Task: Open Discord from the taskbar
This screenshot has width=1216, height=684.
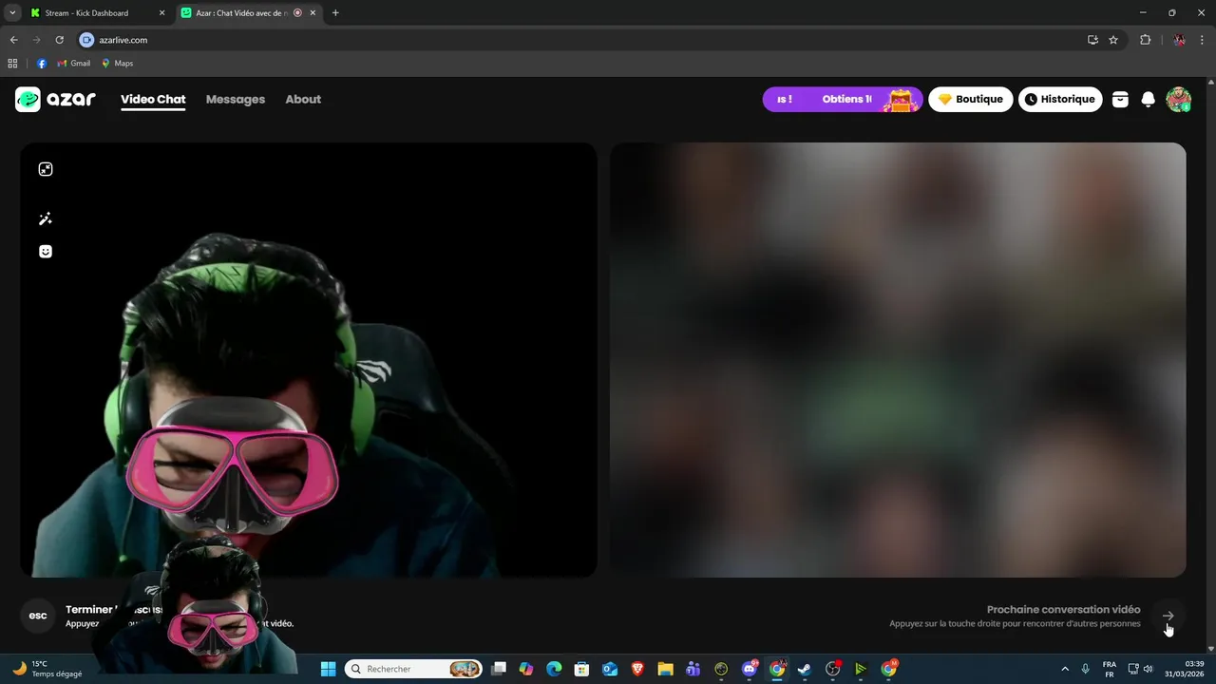Action: (750, 669)
